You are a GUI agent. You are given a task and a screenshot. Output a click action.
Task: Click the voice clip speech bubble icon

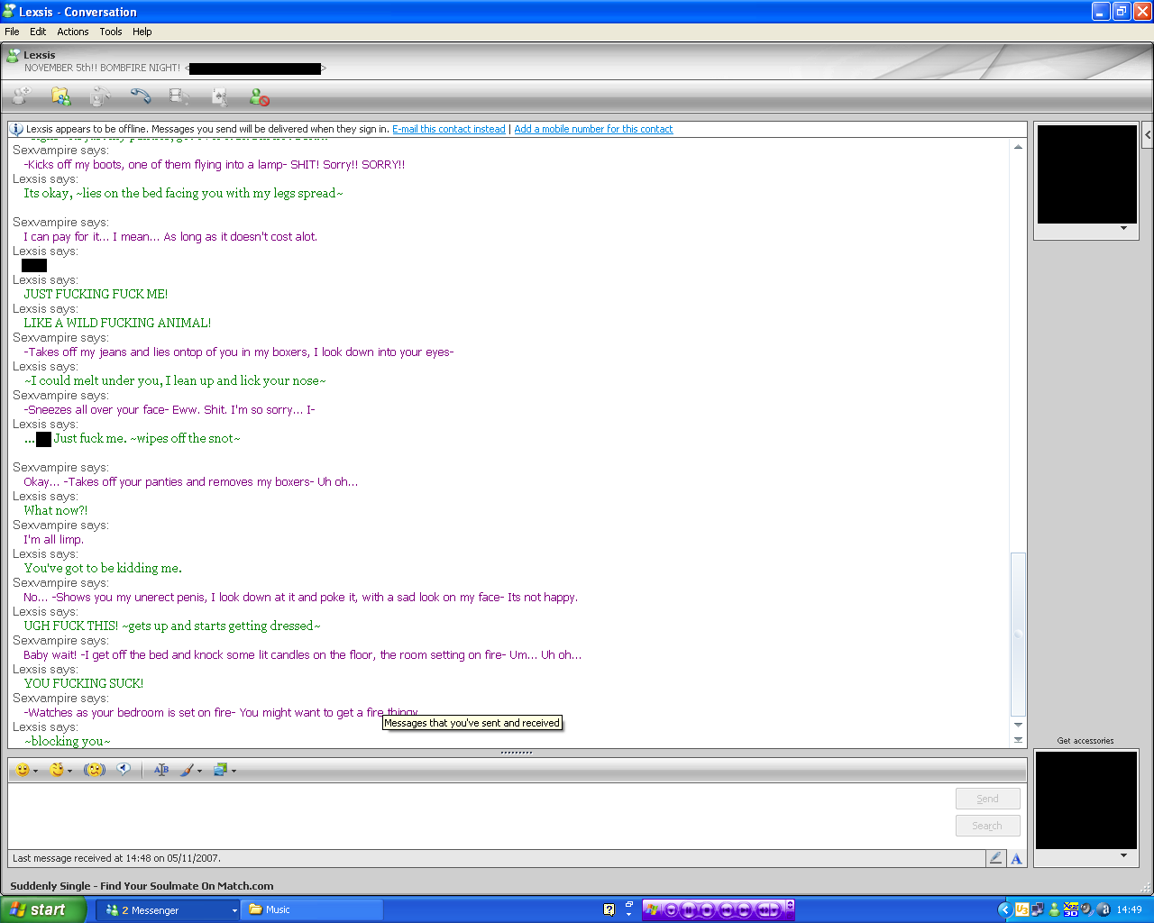tap(124, 770)
